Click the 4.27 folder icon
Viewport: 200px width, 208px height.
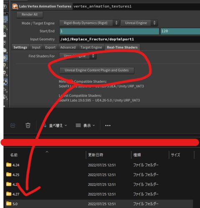(x=9, y=194)
